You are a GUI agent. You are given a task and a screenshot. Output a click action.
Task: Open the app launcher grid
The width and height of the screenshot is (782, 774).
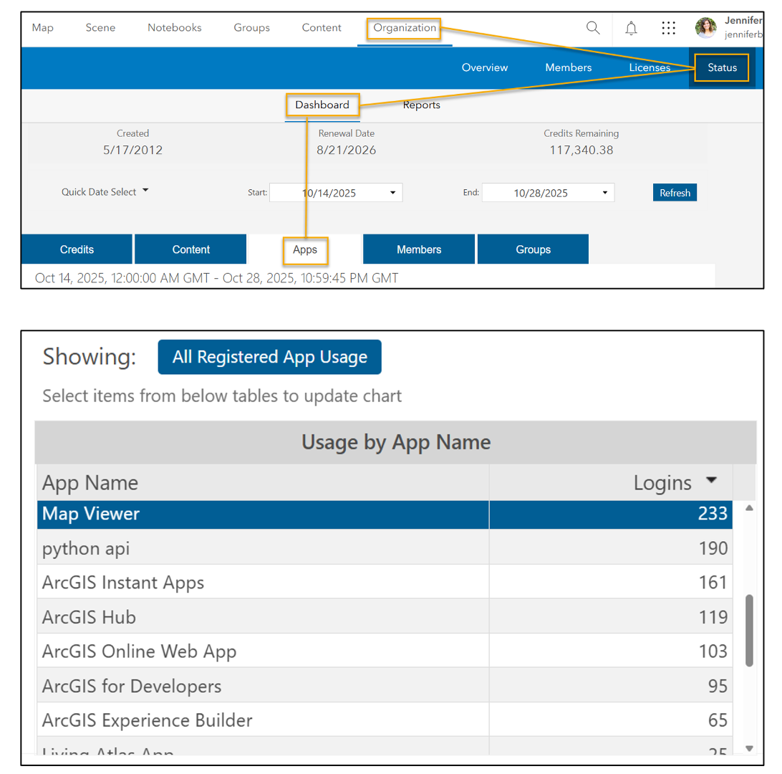[669, 28]
